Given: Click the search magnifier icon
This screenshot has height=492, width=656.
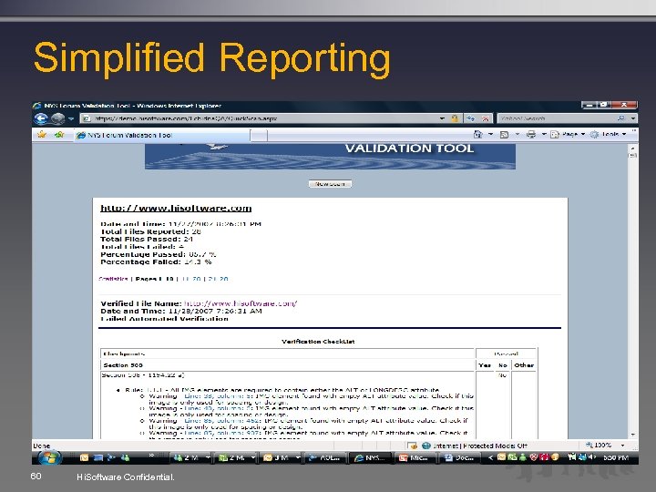Looking at the screenshot, I should (x=621, y=118).
